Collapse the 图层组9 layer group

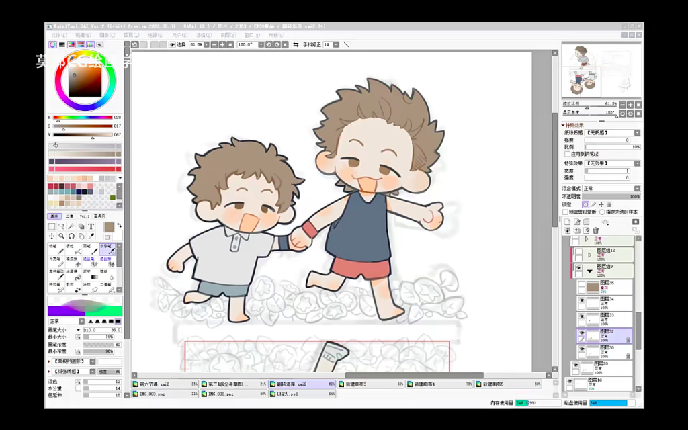click(589, 270)
